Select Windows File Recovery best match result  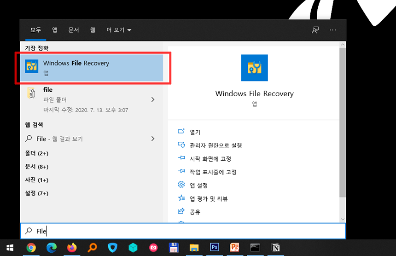(92, 68)
